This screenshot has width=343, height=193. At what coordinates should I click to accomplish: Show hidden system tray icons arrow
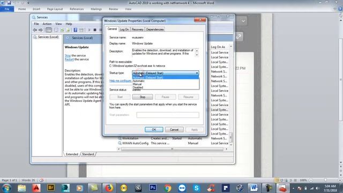click(293, 188)
